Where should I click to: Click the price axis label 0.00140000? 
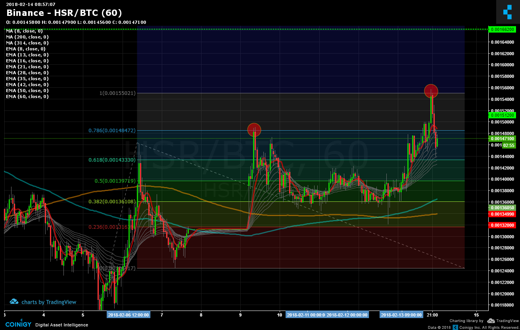pyautogui.click(x=503, y=179)
